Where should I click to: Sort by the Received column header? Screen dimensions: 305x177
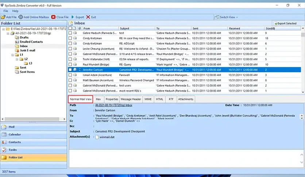pyautogui.click(x=246, y=28)
